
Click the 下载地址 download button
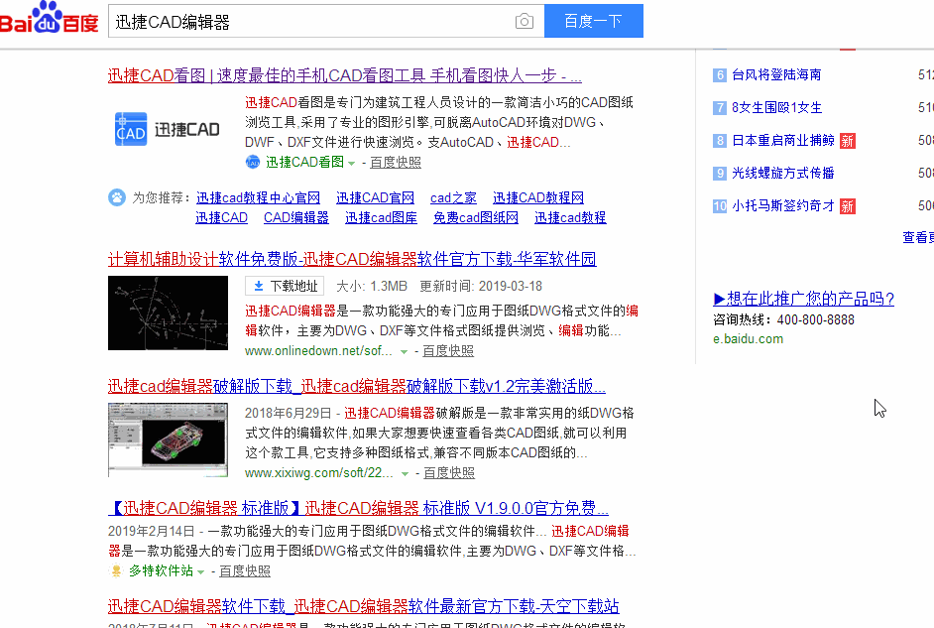[x=286, y=286]
